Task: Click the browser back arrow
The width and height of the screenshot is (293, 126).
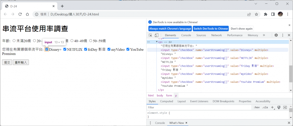Action: [5, 14]
